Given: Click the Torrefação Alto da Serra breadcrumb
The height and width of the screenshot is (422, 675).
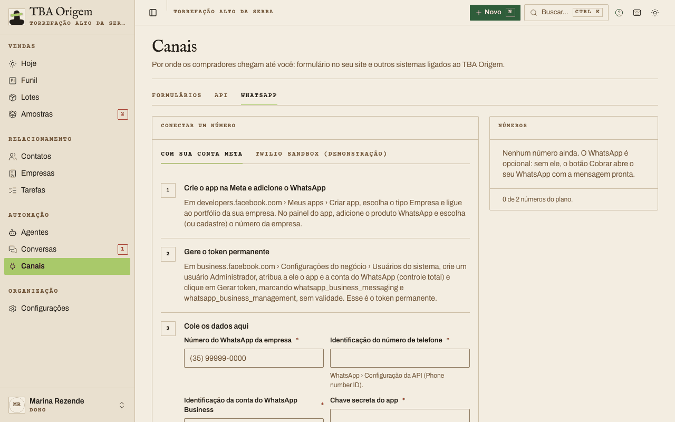Looking at the screenshot, I should coord(224,12).
